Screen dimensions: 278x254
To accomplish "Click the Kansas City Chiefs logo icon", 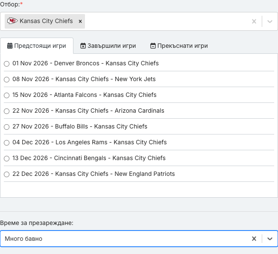I will click(12, 21).
